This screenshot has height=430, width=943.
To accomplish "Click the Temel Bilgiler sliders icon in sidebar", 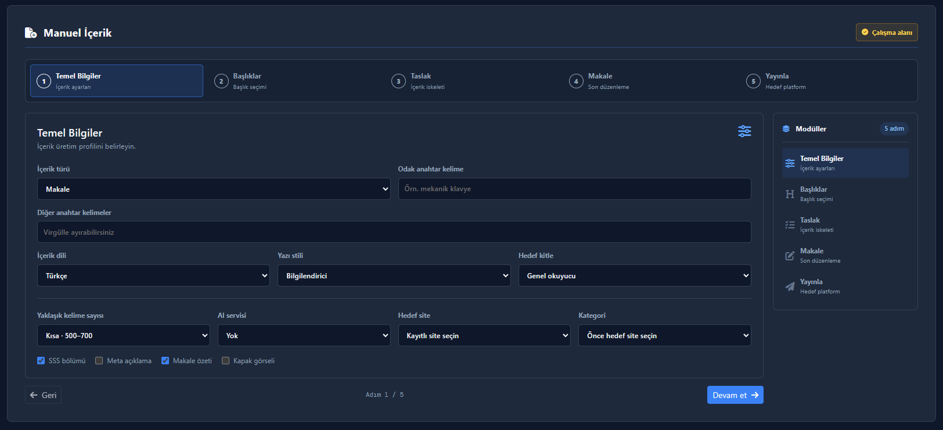I will [790, 163].
